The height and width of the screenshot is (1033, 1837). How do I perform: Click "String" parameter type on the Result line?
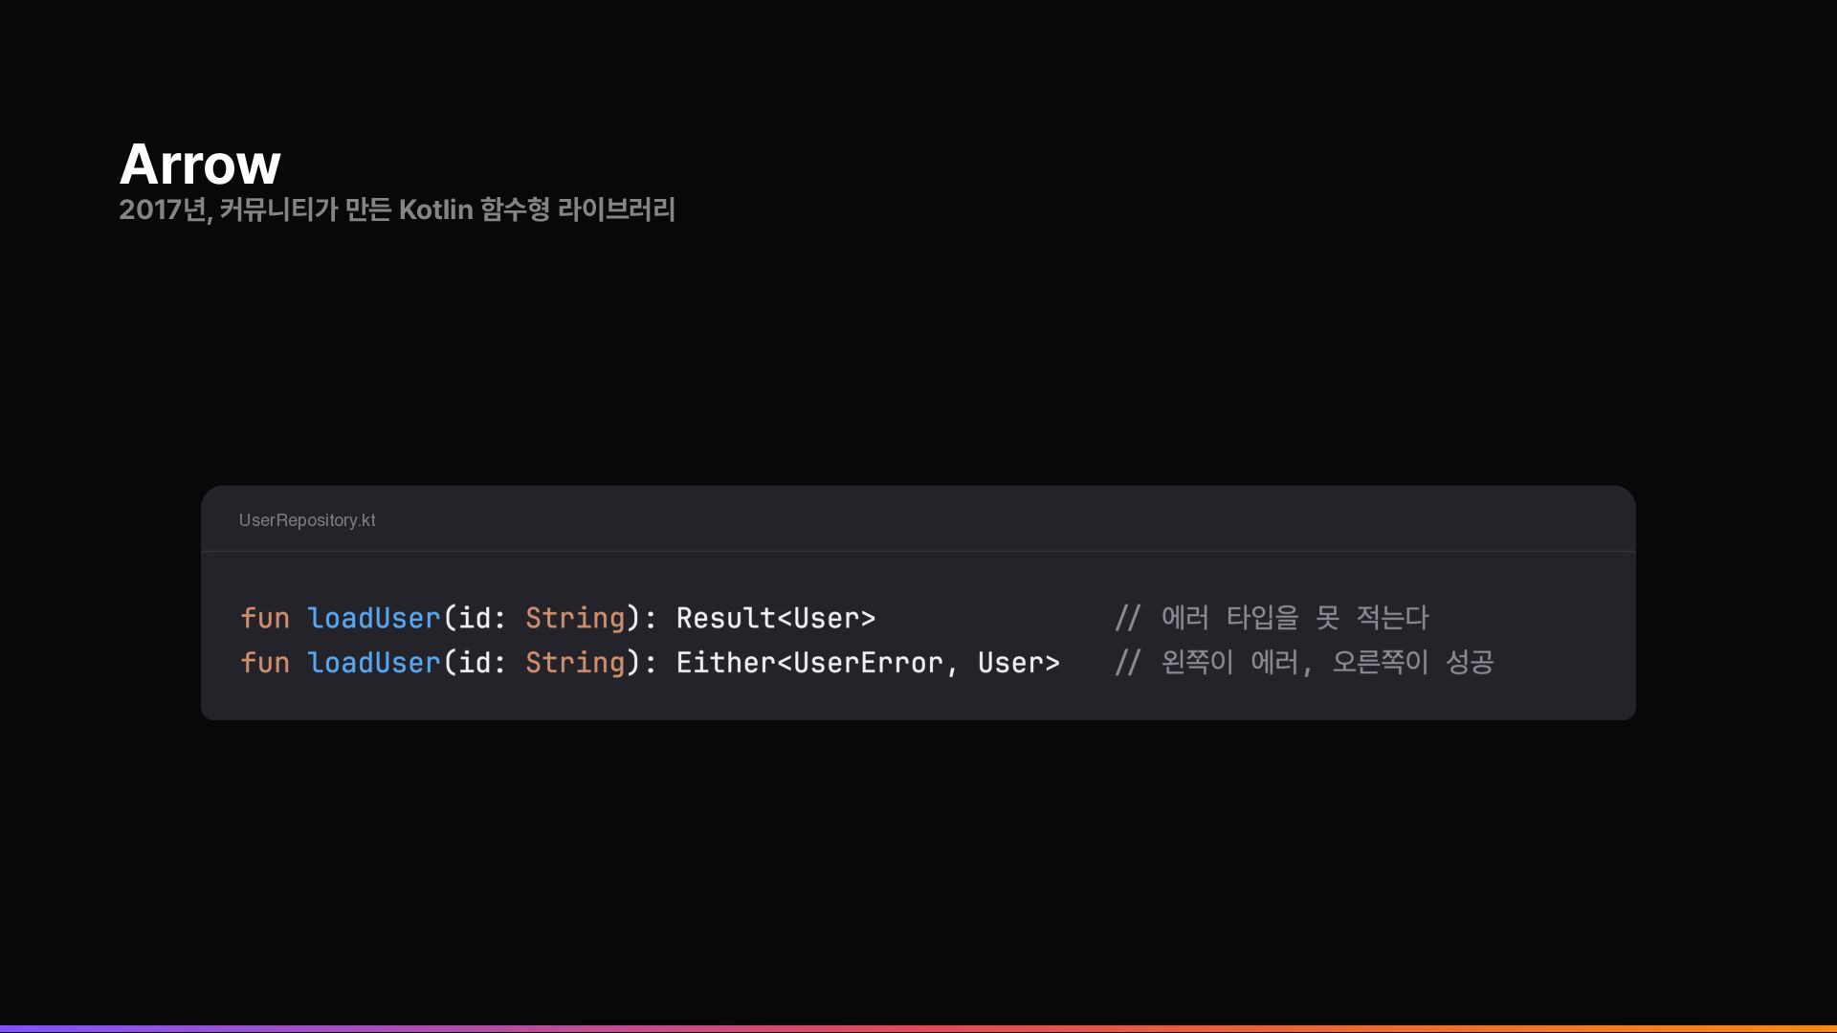(575, 618)
